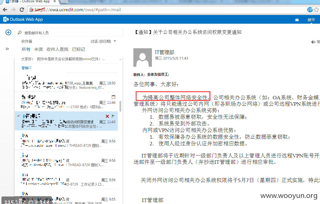Click the message list scrollbar thumb
Screen dimensions: 320x204
120,106
